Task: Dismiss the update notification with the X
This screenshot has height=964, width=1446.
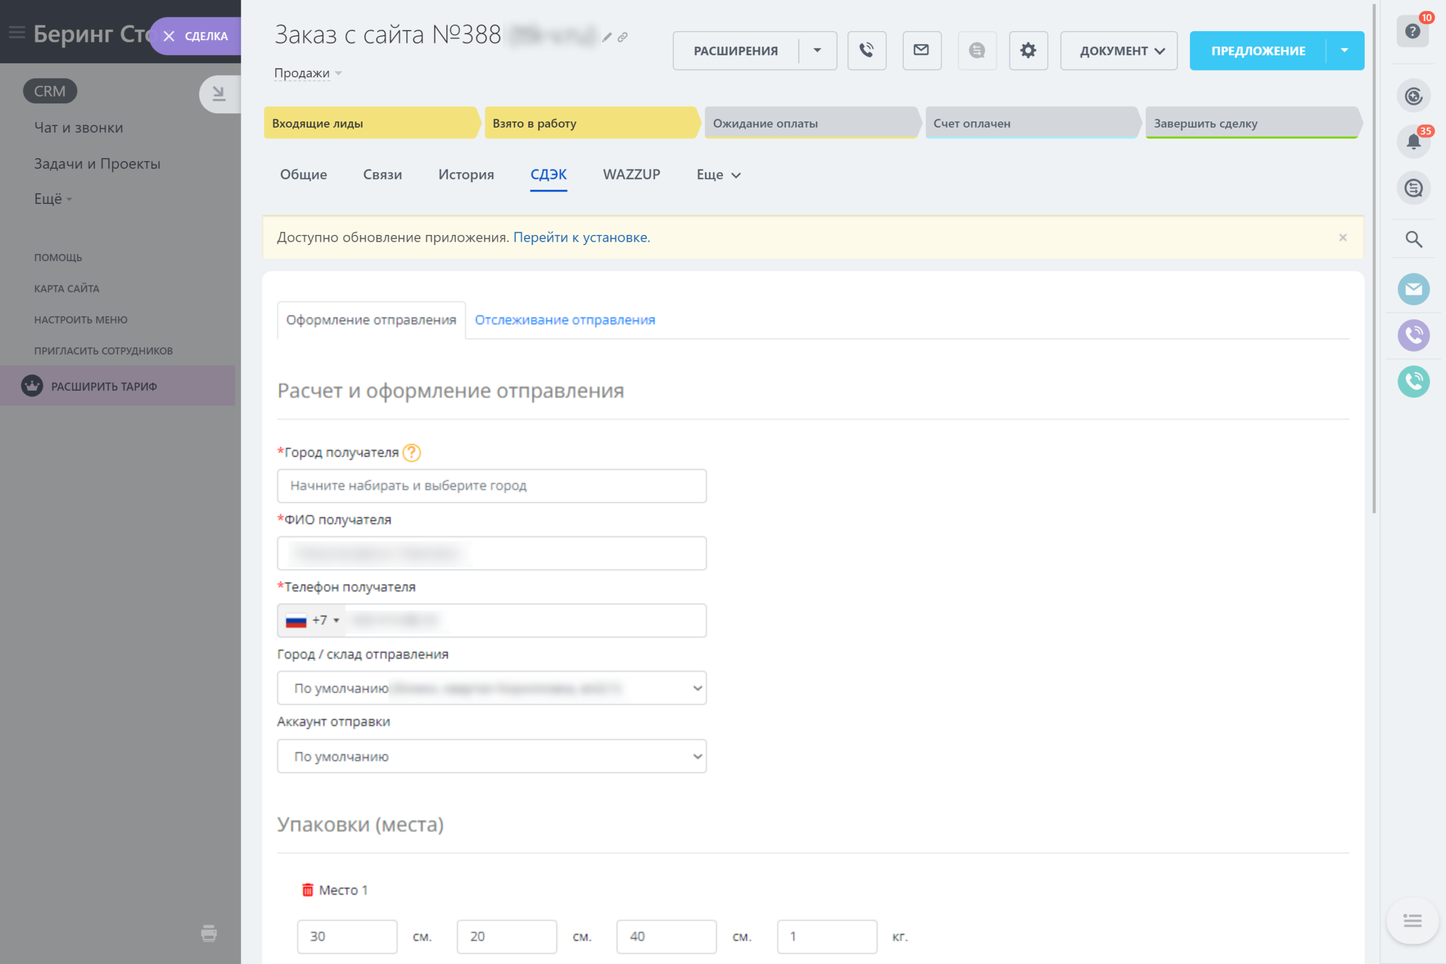Action: coord(1343,237)
